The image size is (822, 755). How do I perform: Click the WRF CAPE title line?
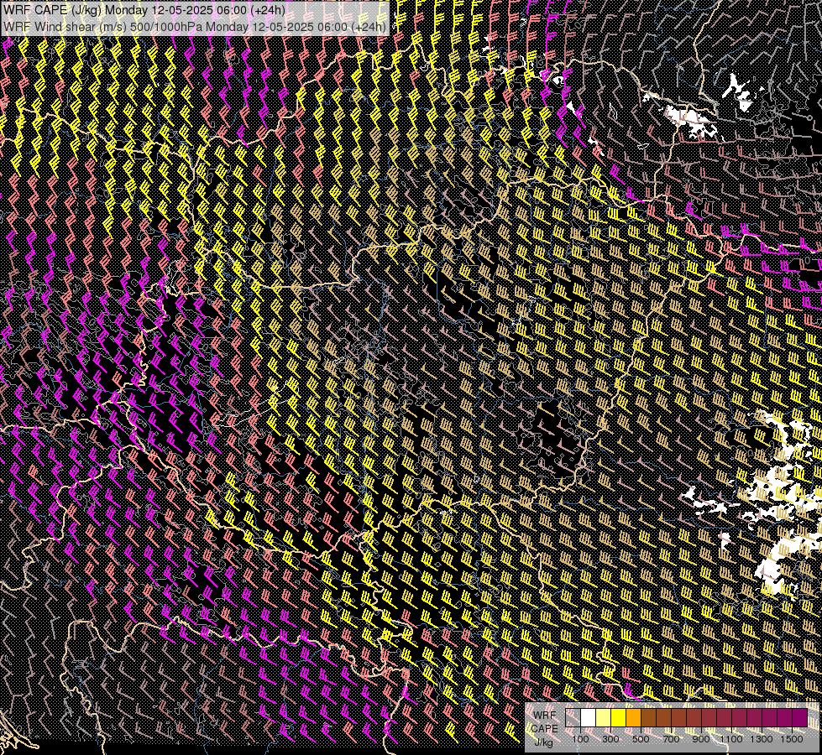coord(144,10)
